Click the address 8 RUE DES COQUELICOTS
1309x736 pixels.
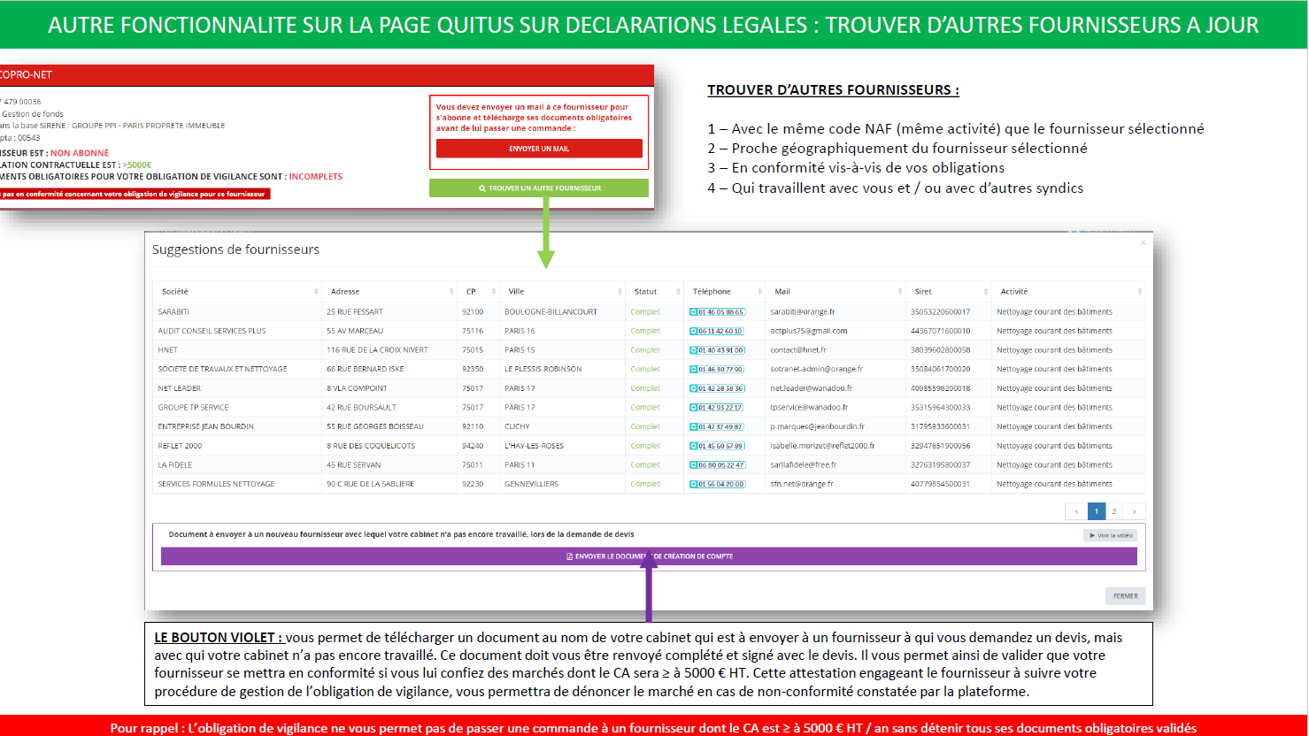(371, 446)
